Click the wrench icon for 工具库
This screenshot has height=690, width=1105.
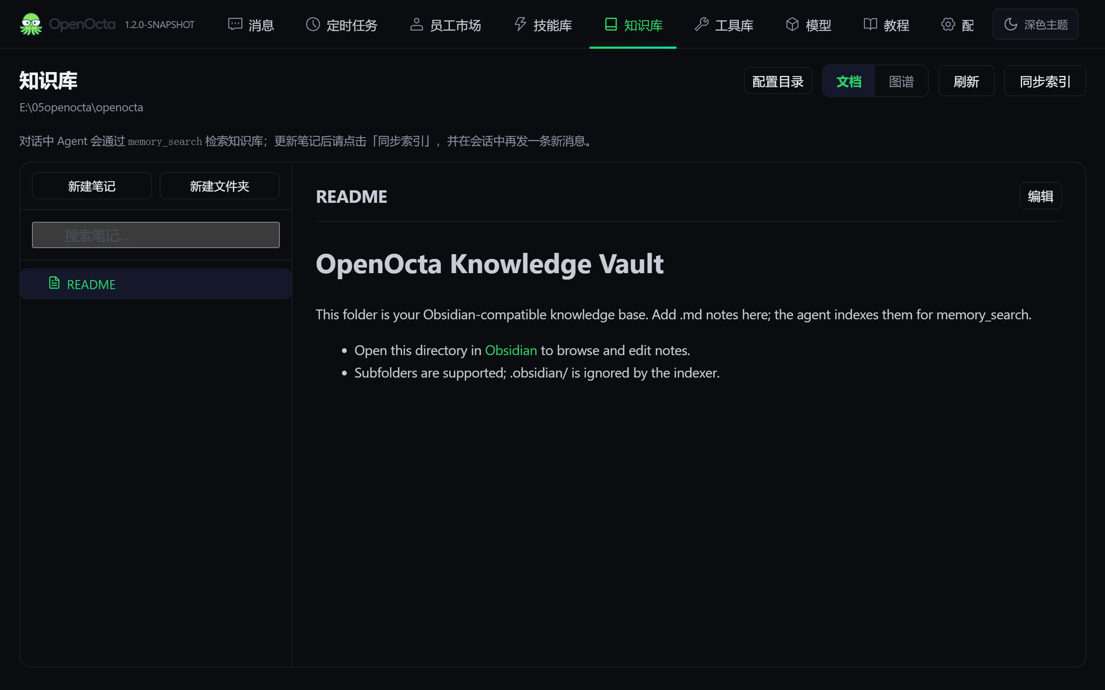(701, 24)
